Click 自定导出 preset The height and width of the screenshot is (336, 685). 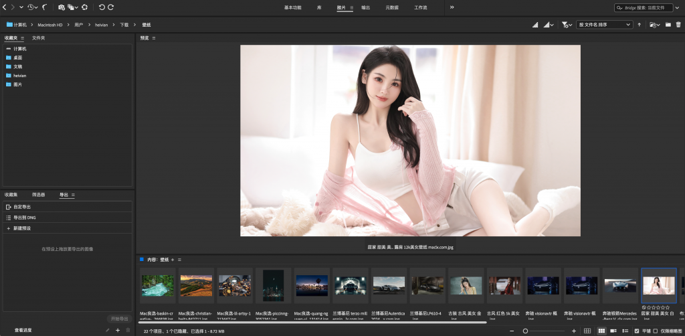tap(68, 207)
